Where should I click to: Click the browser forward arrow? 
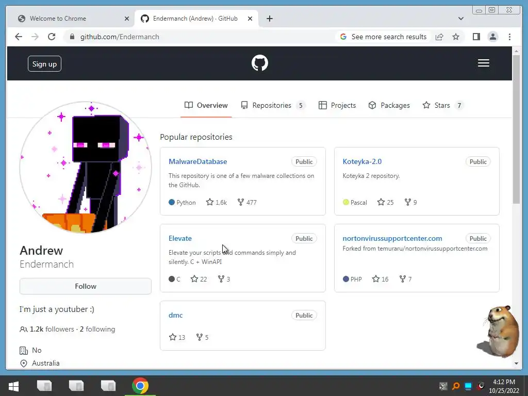pos(35,37)
